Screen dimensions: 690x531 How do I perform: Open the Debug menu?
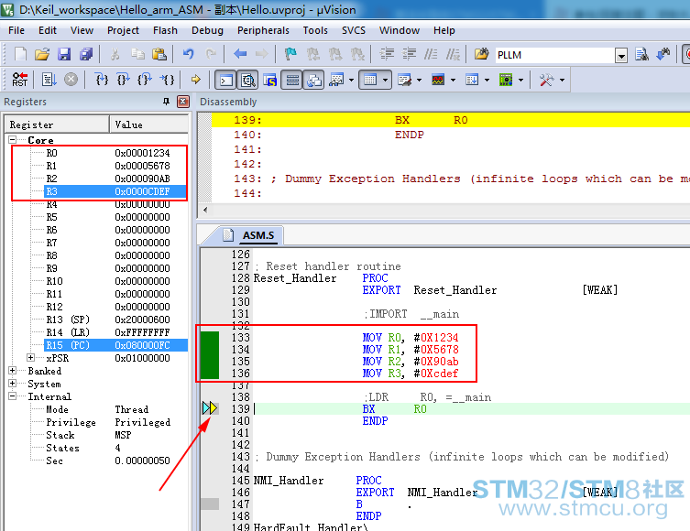(207, 30)
